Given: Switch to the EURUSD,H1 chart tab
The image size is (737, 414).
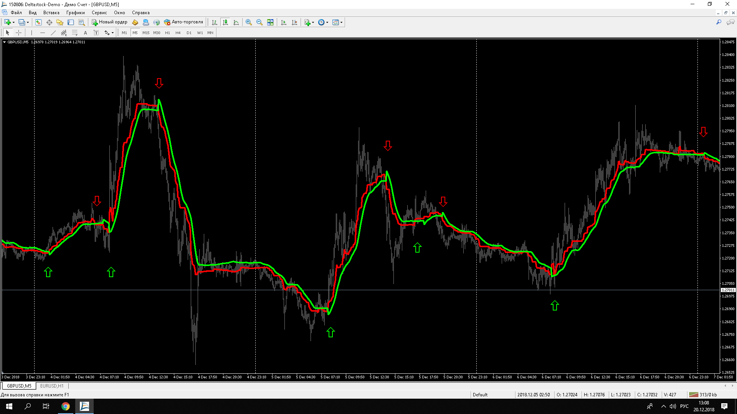Looking at the screenshot, I should 52,386.
